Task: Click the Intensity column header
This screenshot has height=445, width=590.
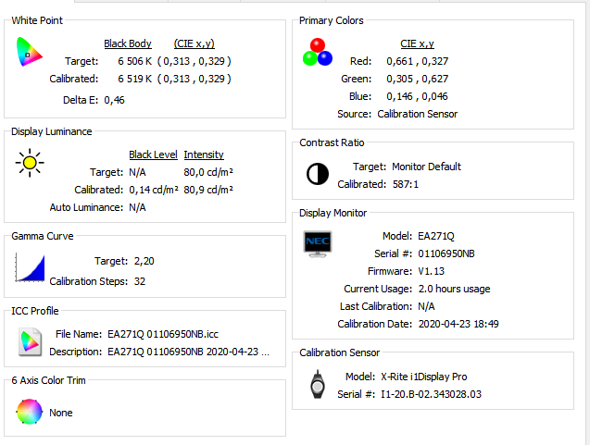Action: 204,155
